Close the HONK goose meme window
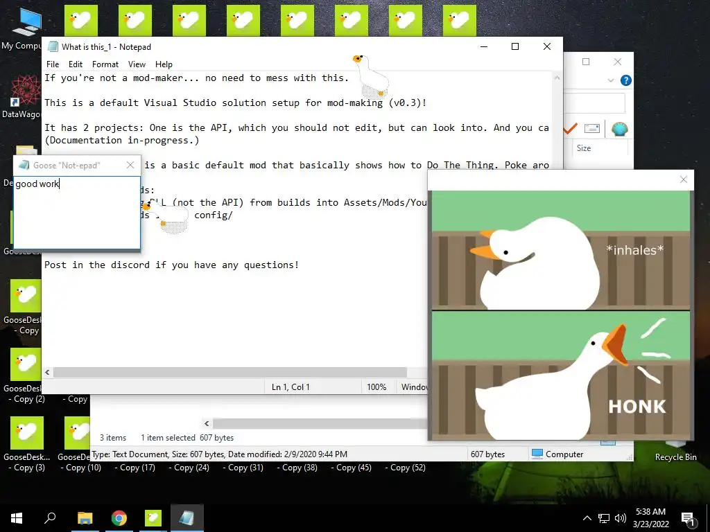 point(683,179)
